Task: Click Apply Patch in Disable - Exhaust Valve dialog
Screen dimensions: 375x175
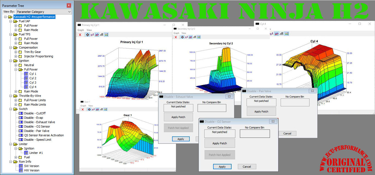Action: [178, 117]
